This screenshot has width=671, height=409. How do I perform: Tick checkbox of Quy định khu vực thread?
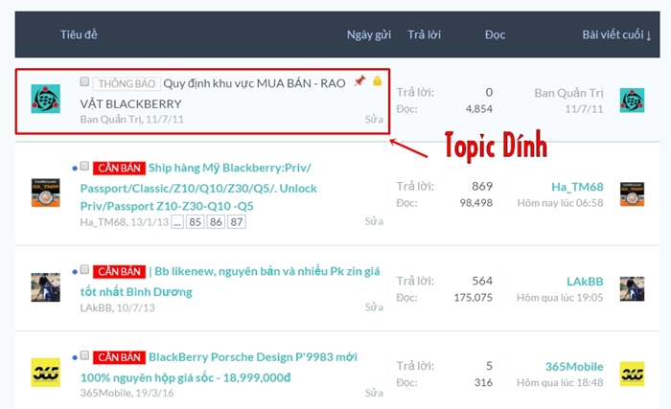click(84, 81)
